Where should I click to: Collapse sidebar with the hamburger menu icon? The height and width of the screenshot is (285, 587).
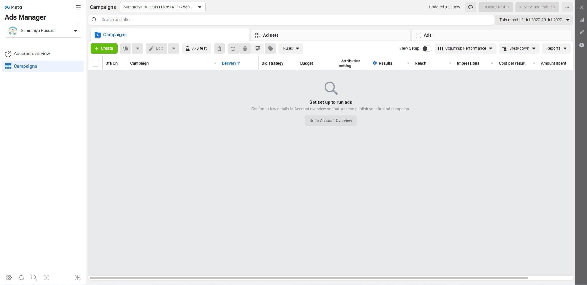(x=78, y=7)
